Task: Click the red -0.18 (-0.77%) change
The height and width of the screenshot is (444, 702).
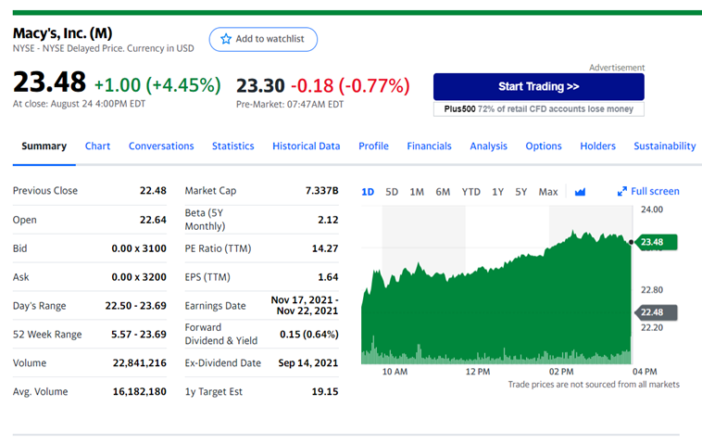Action: click(350, 85)
